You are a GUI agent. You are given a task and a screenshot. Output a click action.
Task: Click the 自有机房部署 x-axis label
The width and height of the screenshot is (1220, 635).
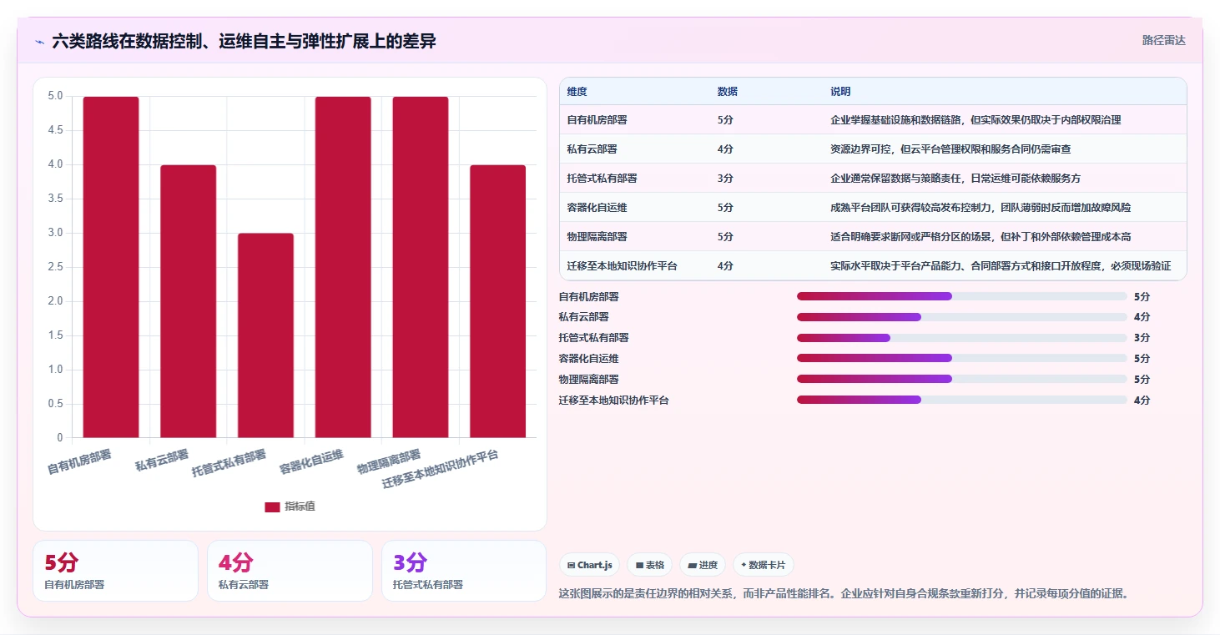click(x=79, y=461)
